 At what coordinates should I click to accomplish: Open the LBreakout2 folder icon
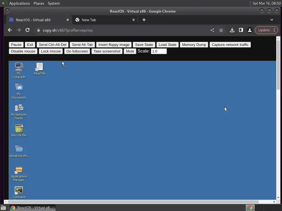(x=19, y=151)
